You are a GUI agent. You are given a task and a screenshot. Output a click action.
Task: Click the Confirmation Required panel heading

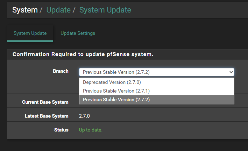(x=83, y=54)
